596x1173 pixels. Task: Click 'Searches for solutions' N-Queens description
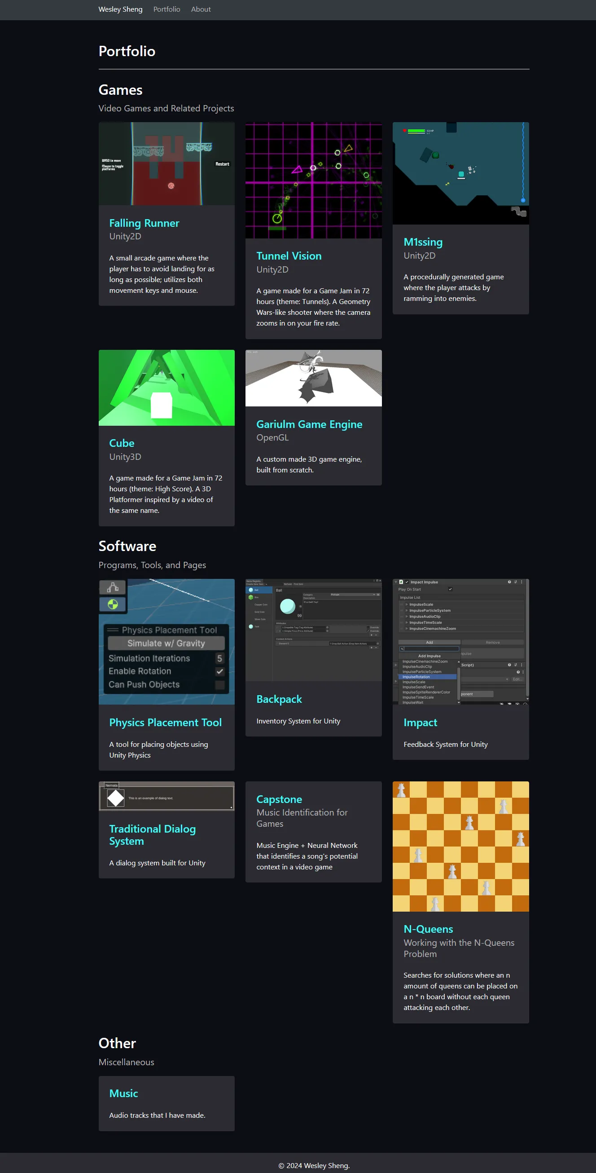[460, 991]
